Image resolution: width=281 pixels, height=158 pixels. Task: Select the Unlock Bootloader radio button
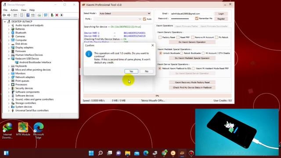[160, 53]
